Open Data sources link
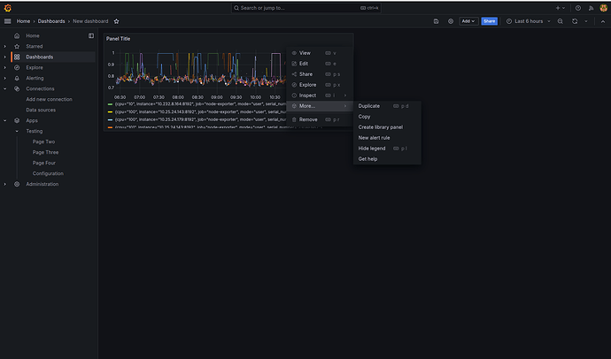Screen dimensions: 611x359 click(x=41, y=110)
